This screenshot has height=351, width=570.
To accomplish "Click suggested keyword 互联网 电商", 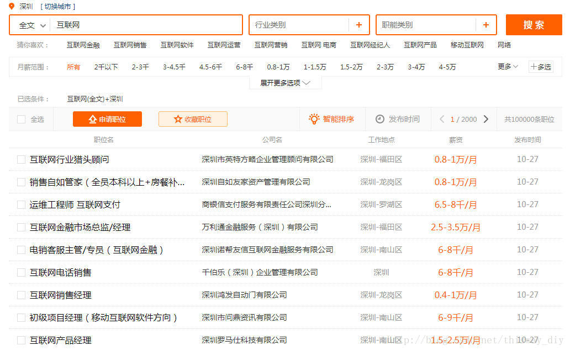I will tap(319, 45).
